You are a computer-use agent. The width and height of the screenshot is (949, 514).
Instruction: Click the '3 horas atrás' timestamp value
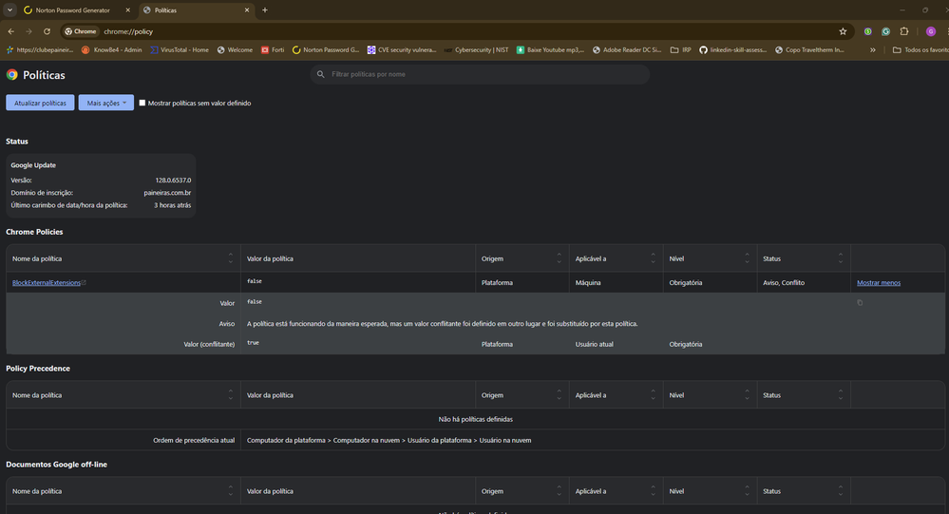172,205
